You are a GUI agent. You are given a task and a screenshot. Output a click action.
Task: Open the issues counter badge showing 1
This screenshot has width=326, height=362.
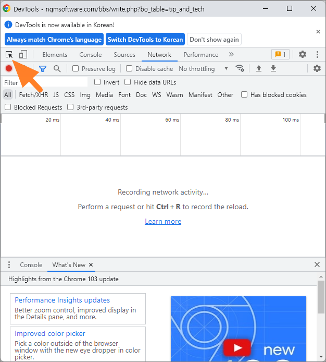coord(280,54)
